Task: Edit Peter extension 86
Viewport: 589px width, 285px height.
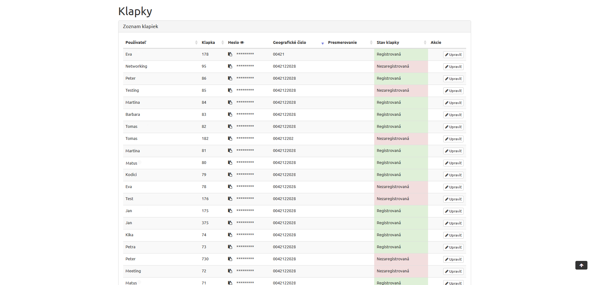Action: pos(453,79)
